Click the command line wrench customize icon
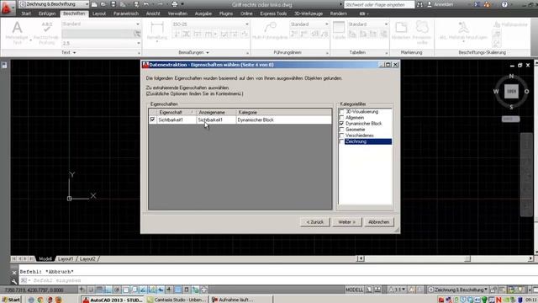This screenshot has height=303, width=538. coord(14,281)
